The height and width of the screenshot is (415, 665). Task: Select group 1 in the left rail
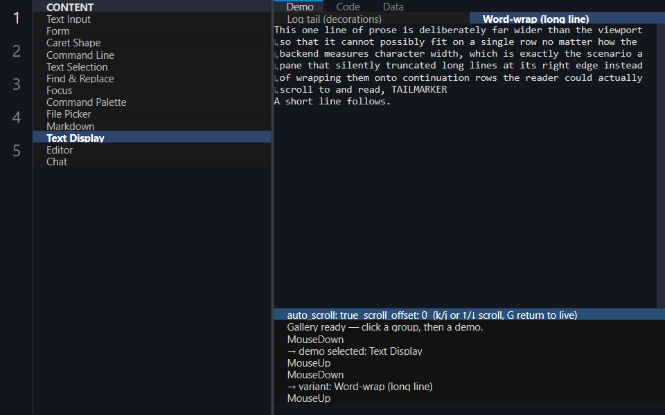coord(17,18)
